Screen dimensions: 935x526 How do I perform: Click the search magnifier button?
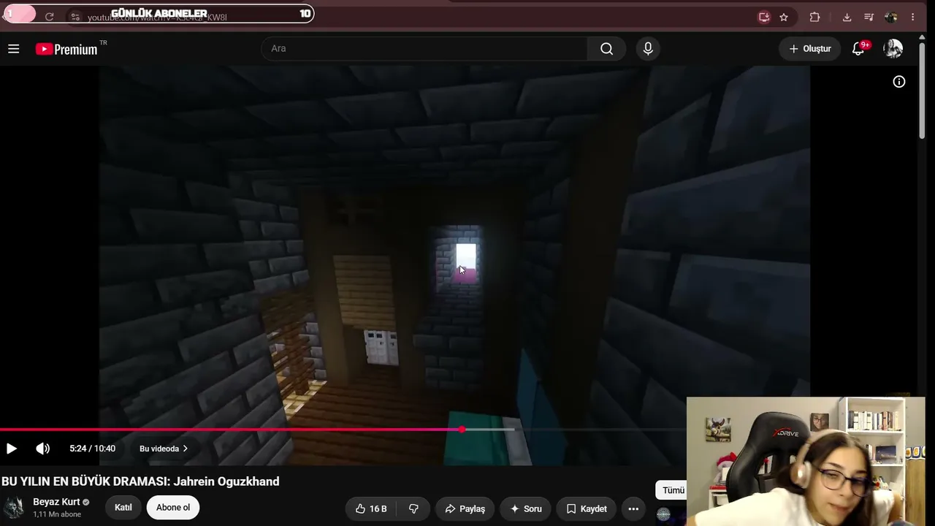606,49
